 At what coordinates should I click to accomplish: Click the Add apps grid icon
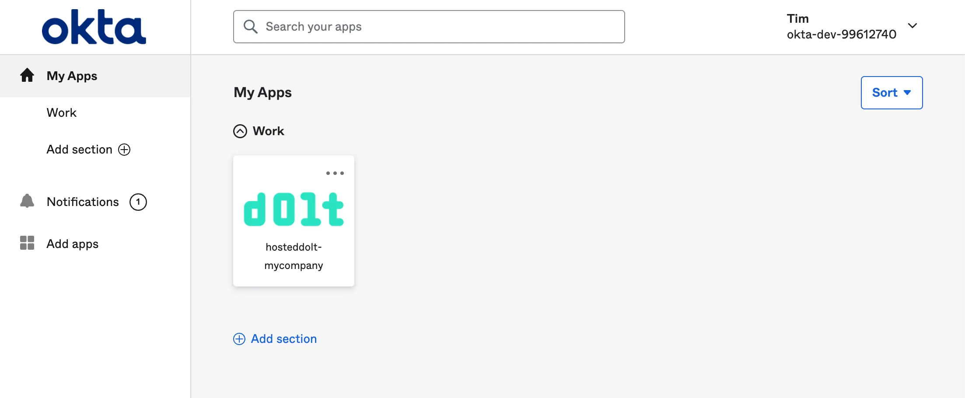(27, 243)
